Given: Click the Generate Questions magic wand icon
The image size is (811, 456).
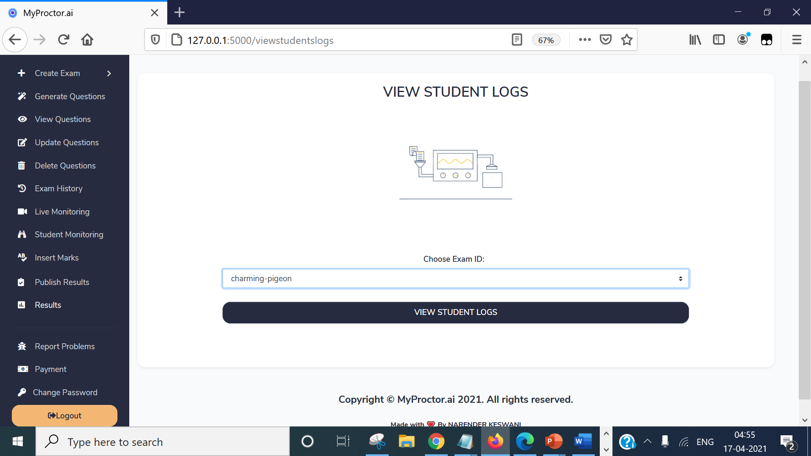Looking at the screenshot, I should 22,96.
